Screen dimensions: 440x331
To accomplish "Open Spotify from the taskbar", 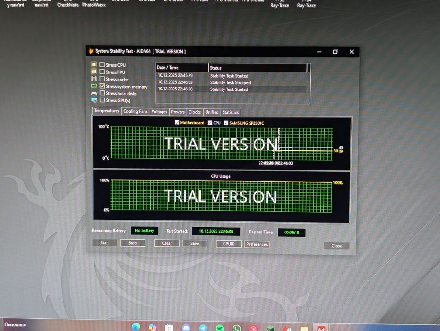I will pyautogui.click(x=220, y=328).
